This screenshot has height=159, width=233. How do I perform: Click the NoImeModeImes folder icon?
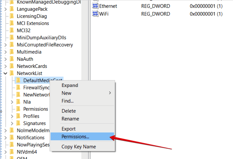point(12,130)
